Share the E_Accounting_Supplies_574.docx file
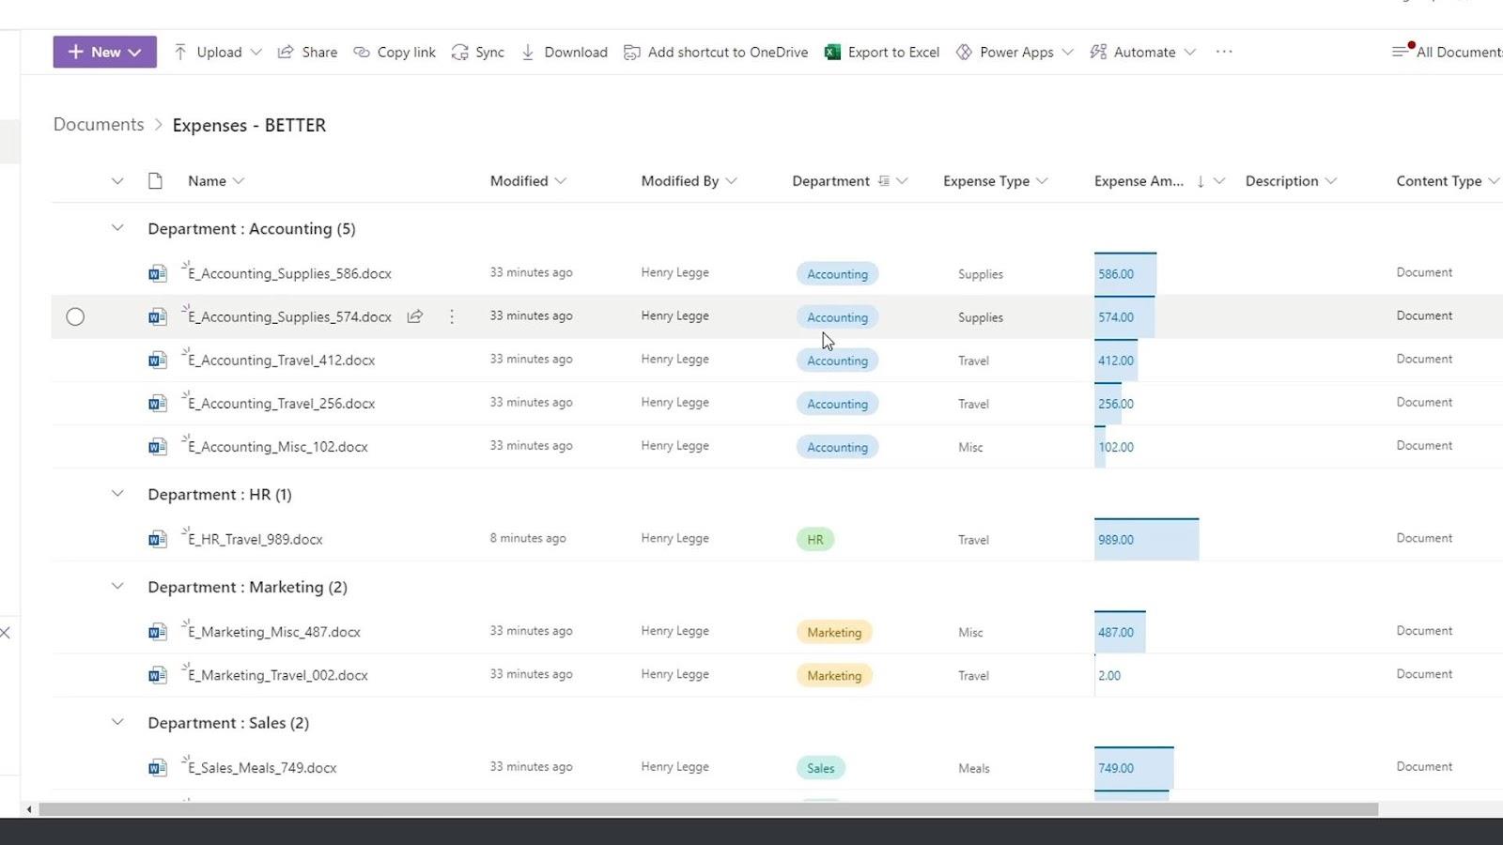The image size is (1503, 845). tap(414, 316)
